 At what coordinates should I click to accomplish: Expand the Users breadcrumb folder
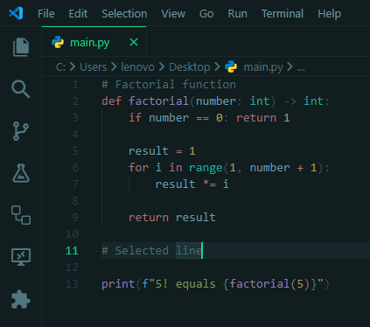pos(94,67)
